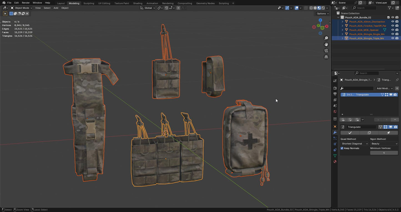Viewport: 401px width, 212px height.
Task: Apply the Triangulate modifier with checkmark button
Action: pyautogui.click(x=350, y=133)
